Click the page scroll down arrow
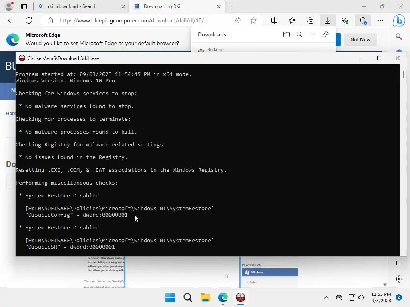This screenshot has width=410, height=307. click(x=385, y=285)
